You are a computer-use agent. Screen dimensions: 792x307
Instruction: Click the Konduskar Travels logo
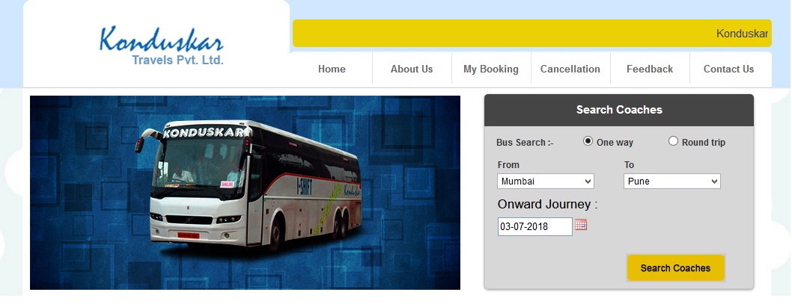click(162, 46)
